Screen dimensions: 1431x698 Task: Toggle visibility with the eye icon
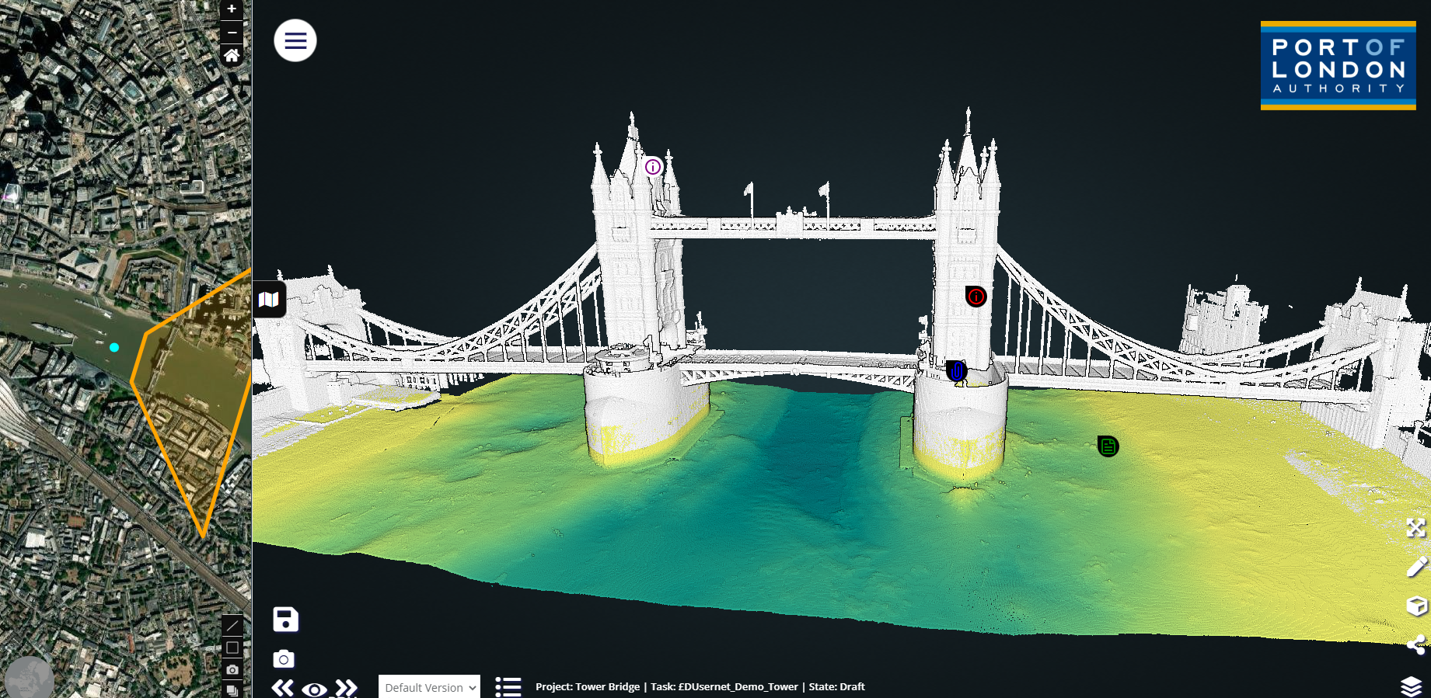tap(314, 689)
